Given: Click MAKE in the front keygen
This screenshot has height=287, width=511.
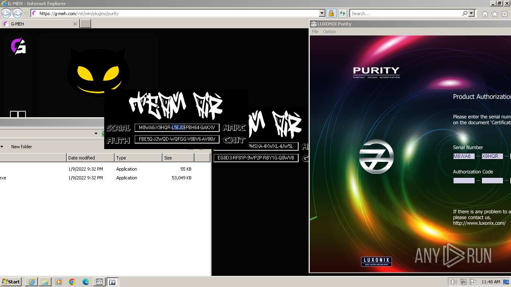Looking at the screenshot, I should click(x=234, y=128).
